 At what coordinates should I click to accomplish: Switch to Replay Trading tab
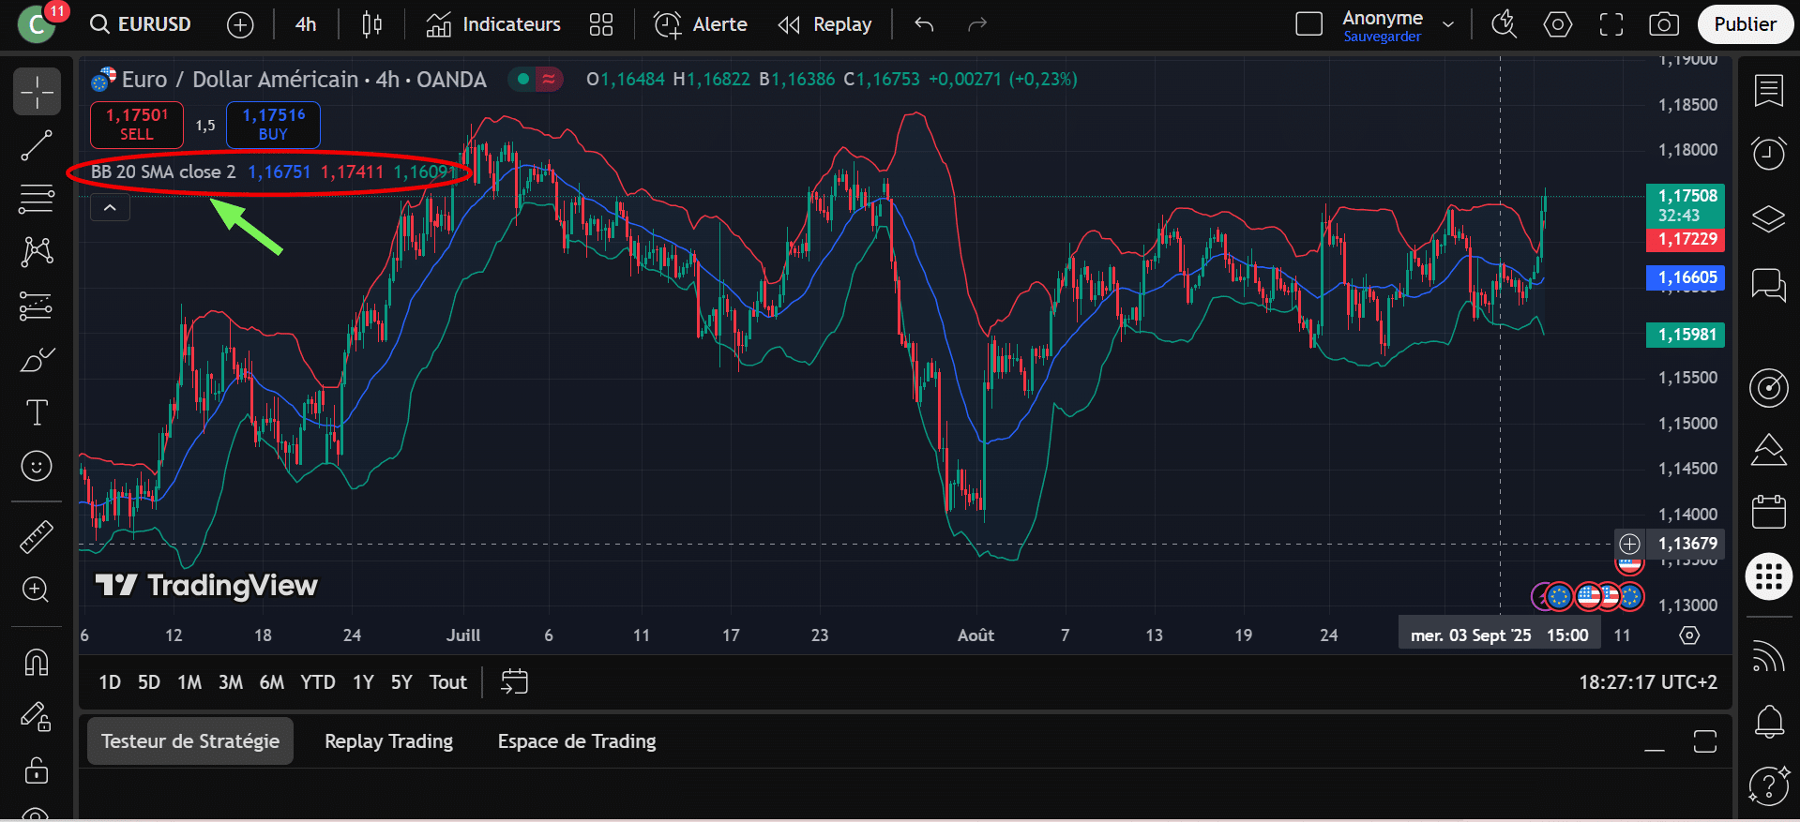tap(388, 741)
